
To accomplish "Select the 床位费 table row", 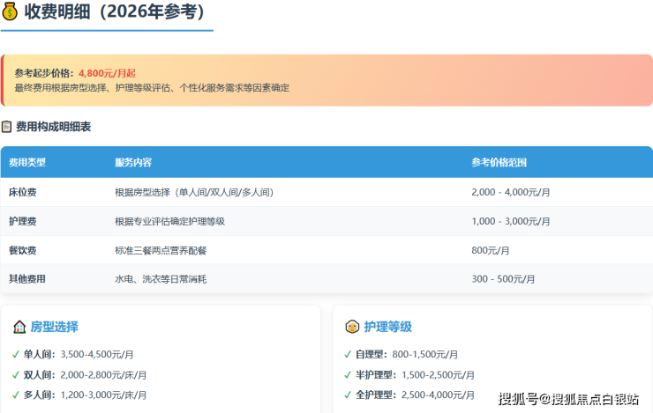I will 326,192.
